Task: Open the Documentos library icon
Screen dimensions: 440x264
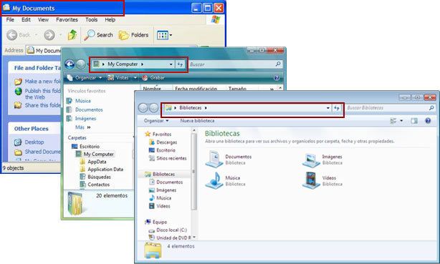Action: (214, 159)
